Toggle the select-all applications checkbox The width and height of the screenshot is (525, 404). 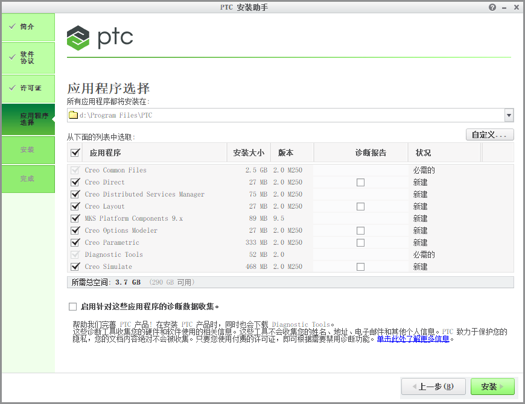coord(75,153)
